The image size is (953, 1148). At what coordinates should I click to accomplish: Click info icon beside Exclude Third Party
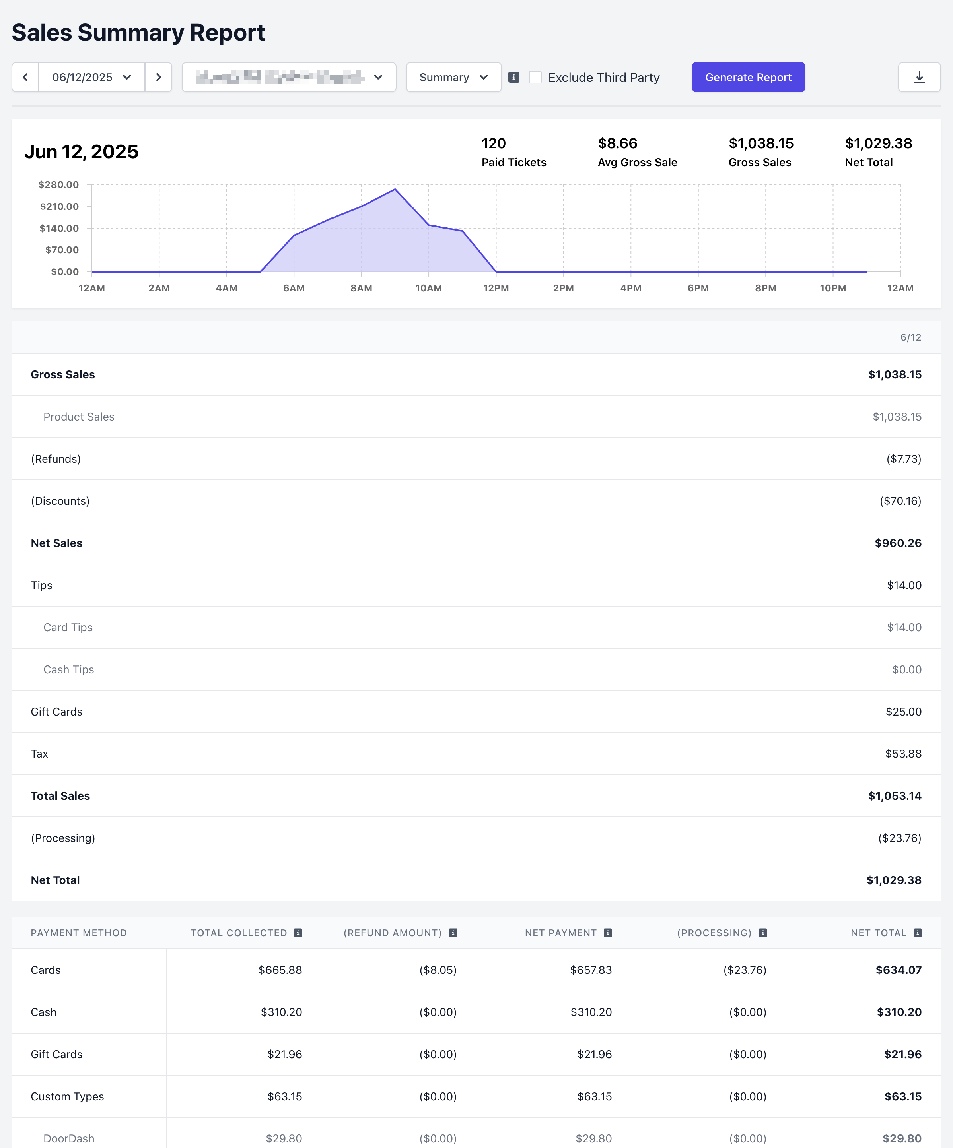coord(514,77)
